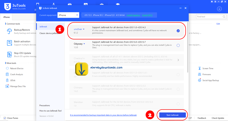Select the unc0ver jailbreak radio button

[178, 31]
